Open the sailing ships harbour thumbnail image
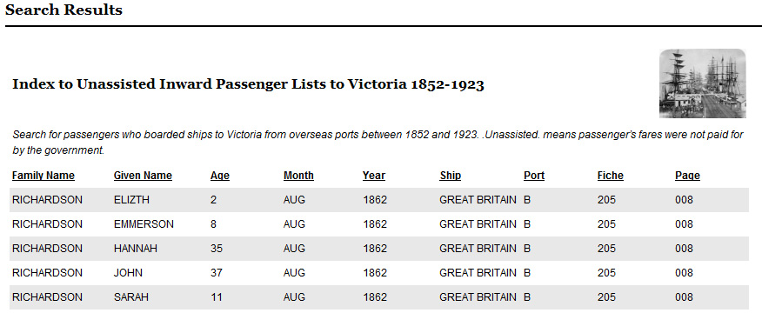The width and height of the screenshot is (762, 313). [702, 83]
